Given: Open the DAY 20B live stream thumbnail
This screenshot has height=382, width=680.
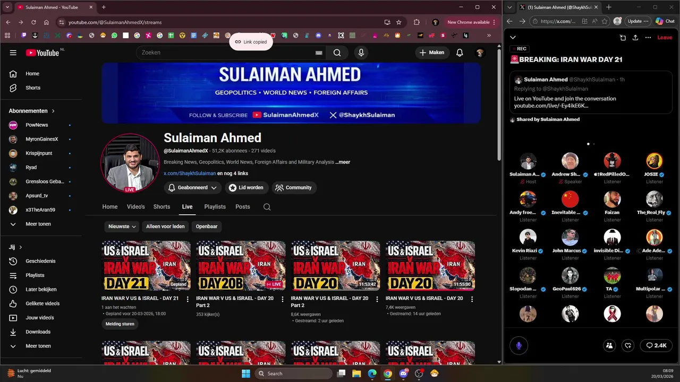Looking at the screenshot, I should tap(241, 266).
